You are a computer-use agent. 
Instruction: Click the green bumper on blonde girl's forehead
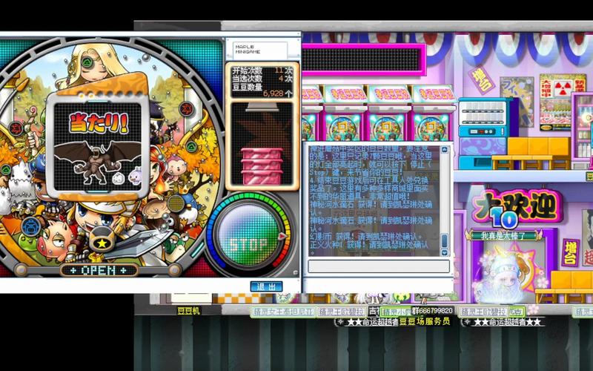pyautogui.click(x=87, y=61)
